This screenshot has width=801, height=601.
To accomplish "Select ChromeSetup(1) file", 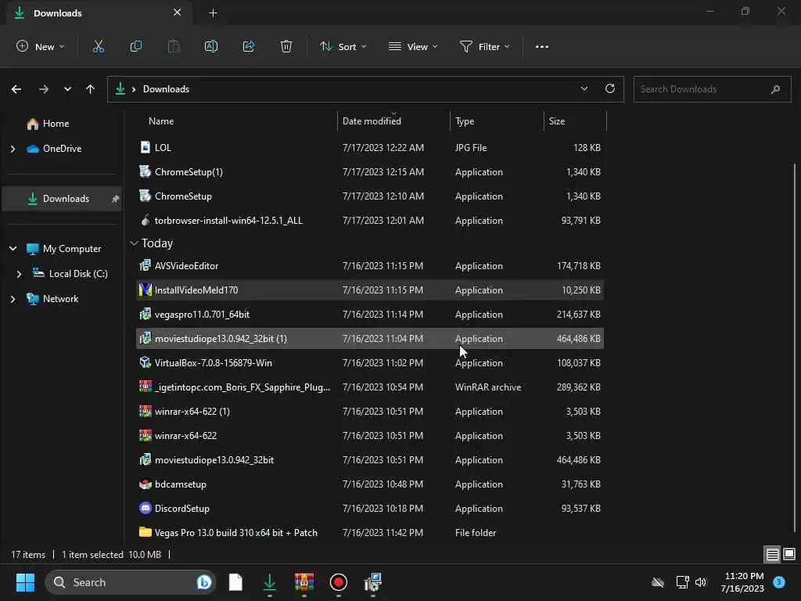I will click(370, 171).
